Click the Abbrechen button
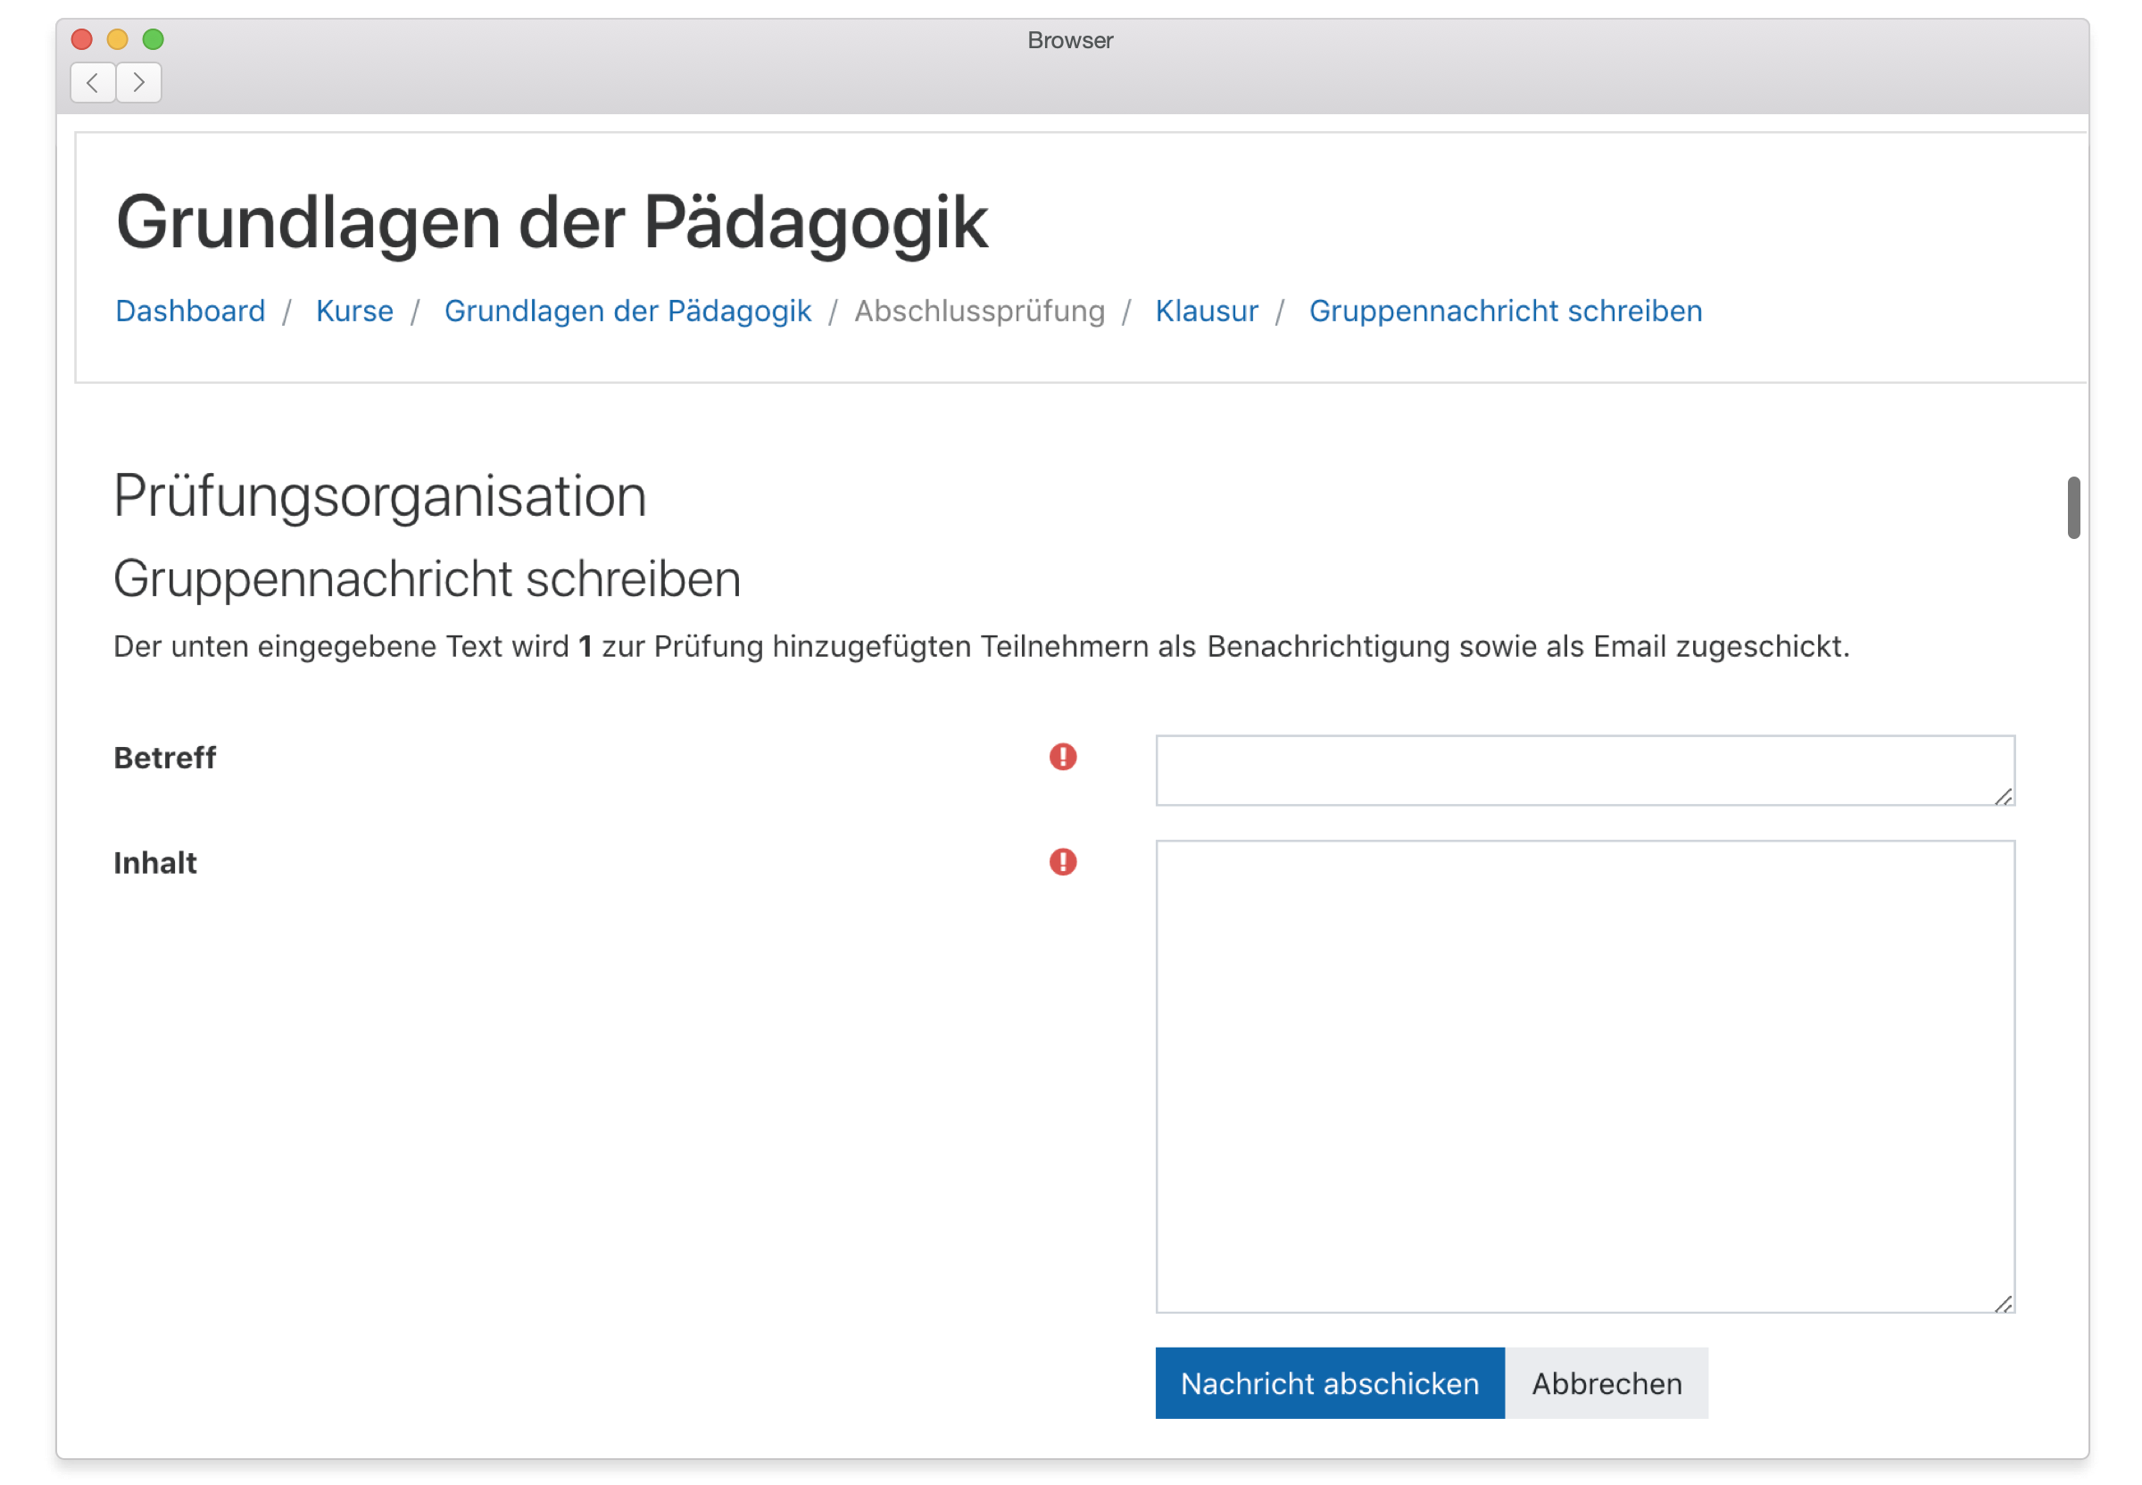Image resolution: width=2142 pixels, height=1485 pixels. (x=1606, y=1383)
